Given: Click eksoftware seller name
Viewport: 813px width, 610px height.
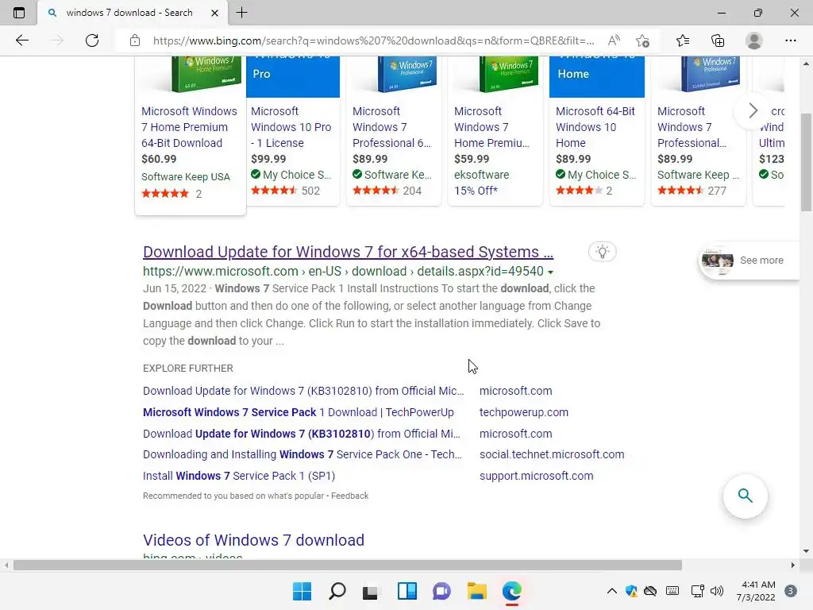Looking at the screenshot, I should 482,175.
